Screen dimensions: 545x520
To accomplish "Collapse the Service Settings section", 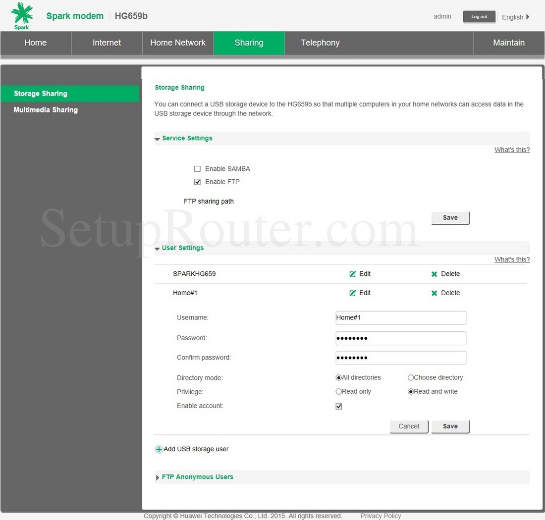I will point(158,139).
